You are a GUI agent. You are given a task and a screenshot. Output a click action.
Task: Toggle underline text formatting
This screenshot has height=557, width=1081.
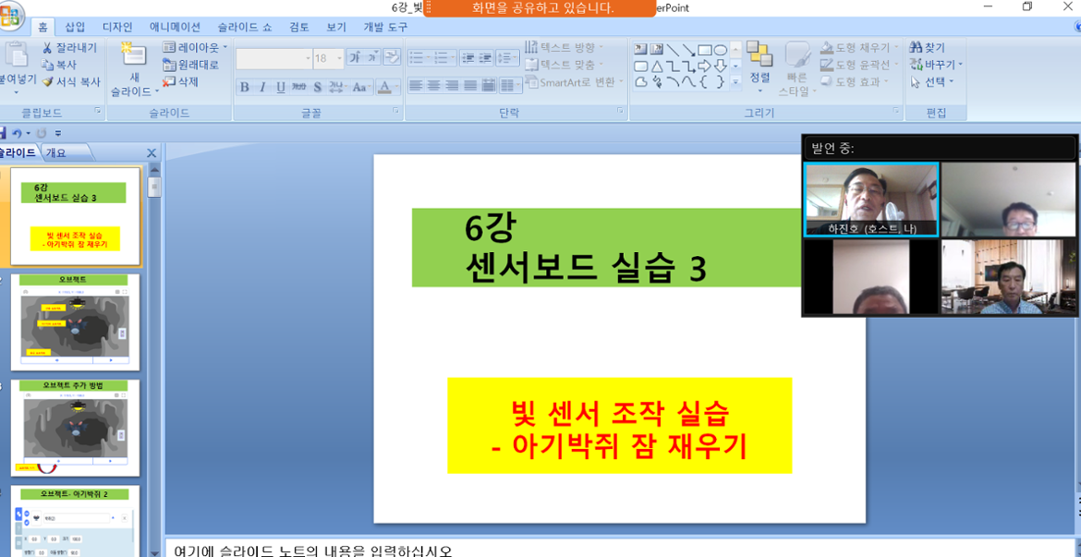click(x=280, y=87)
